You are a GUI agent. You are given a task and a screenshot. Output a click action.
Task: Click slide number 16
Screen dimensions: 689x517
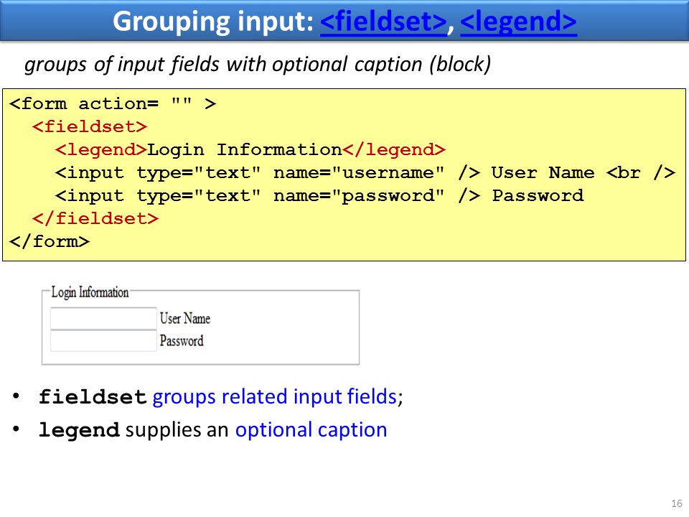coord(677,503)
